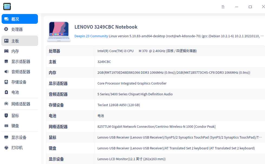Image resolution: width=265 pixels, height=164 pixels.
Task: Minimize the device manager window
Action: [237, 7]
